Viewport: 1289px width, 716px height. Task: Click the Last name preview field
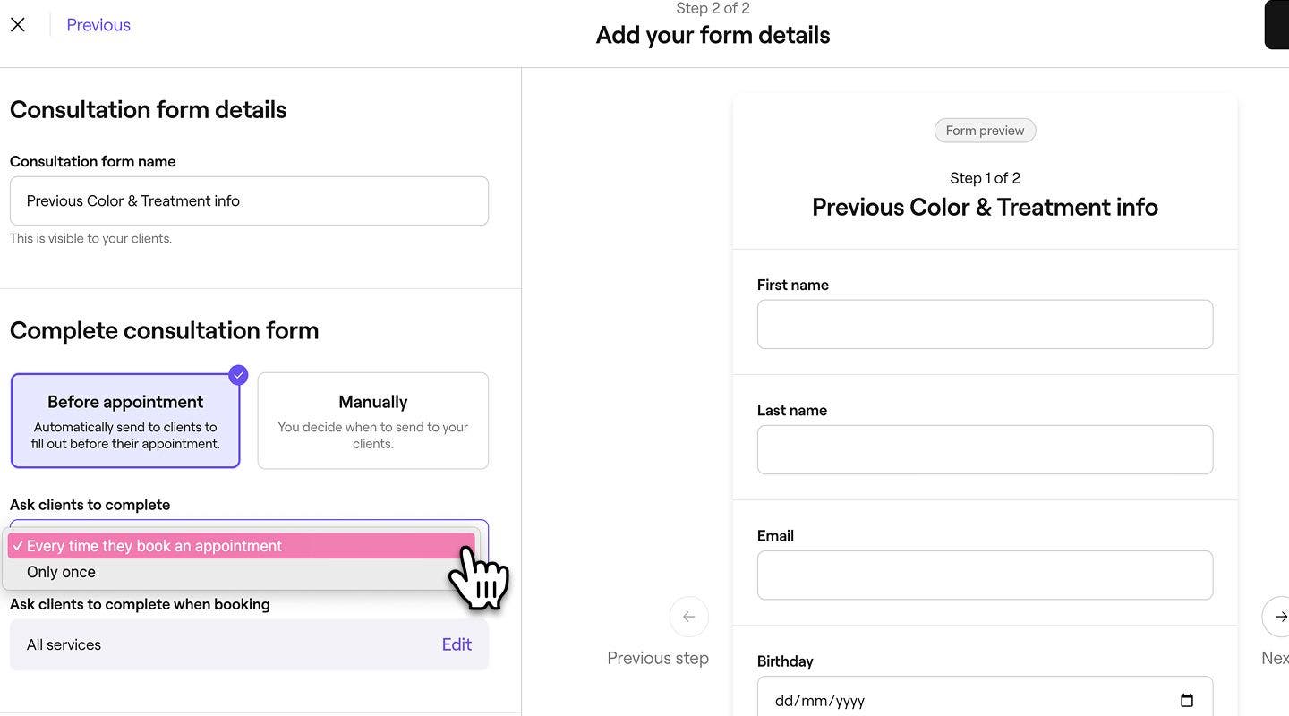[x=985, y=449]
